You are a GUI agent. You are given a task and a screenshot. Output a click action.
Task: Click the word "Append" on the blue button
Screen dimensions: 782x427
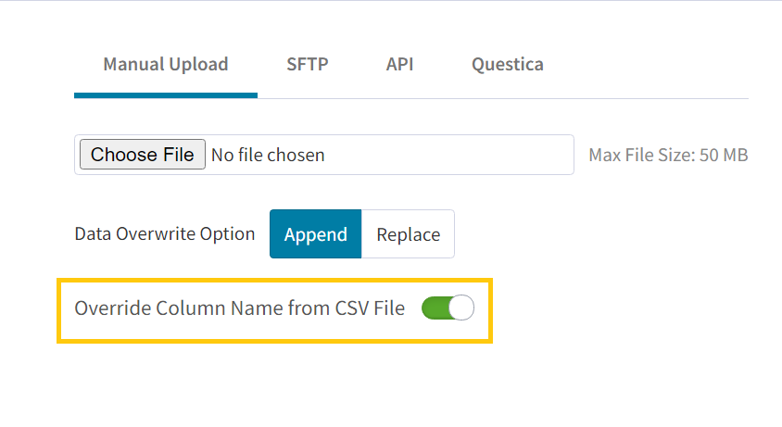pyautogui.click(x=315, y=234)
